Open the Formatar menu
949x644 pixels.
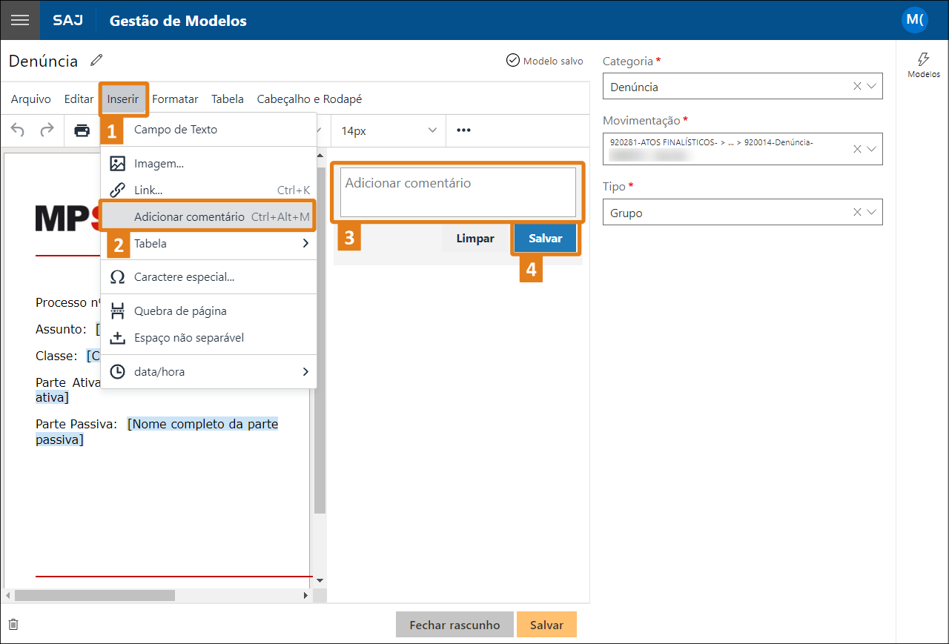click(175, 99)
